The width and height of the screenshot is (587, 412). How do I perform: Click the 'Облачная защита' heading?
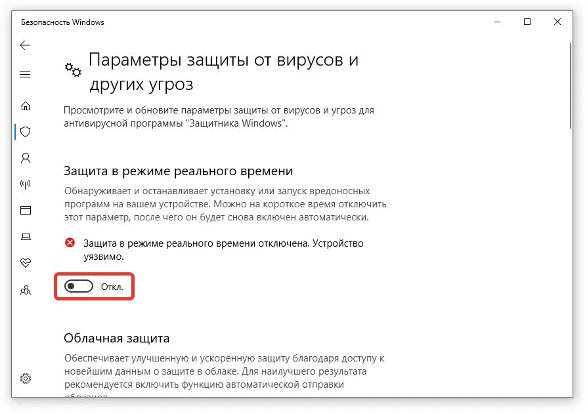point(116,339)
